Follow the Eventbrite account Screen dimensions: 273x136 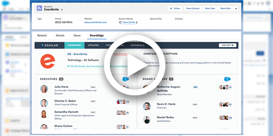(x=175, y=8)
